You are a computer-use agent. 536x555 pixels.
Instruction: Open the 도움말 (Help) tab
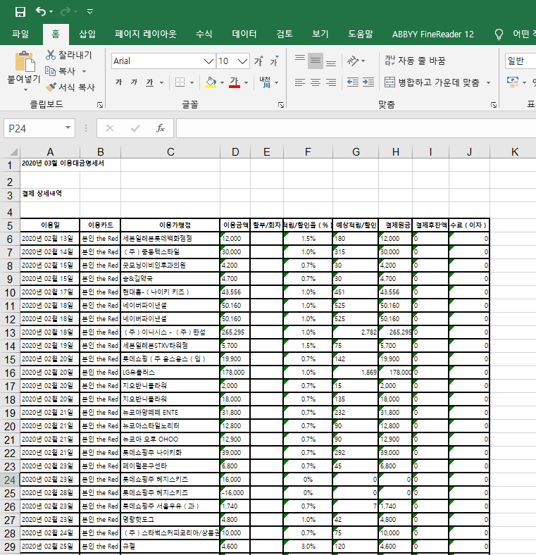pos(361,34)
